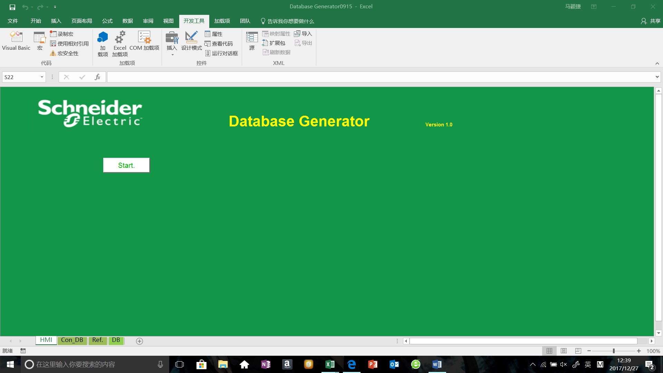The width and height of the screenshot is (663, 373).
Task: Collapse the ribbon with the chevron
Action: [x=657, y=63]
